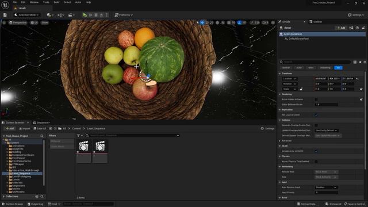Screen dimensions: 368x207
Task: Click the Import button in Content Browser
Action: 24,128
